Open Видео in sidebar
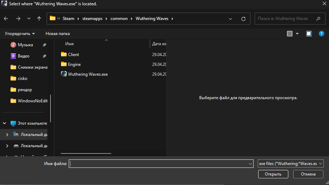Screen dimensions: 329x185 point(23,56)
